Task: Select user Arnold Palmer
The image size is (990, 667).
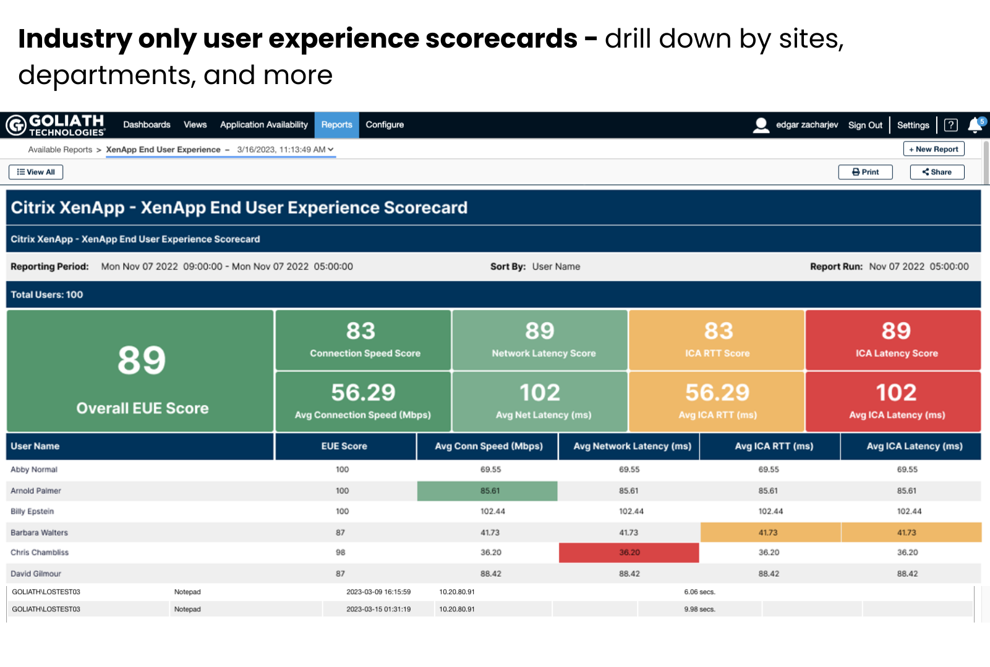Action: tap(36, 491)
